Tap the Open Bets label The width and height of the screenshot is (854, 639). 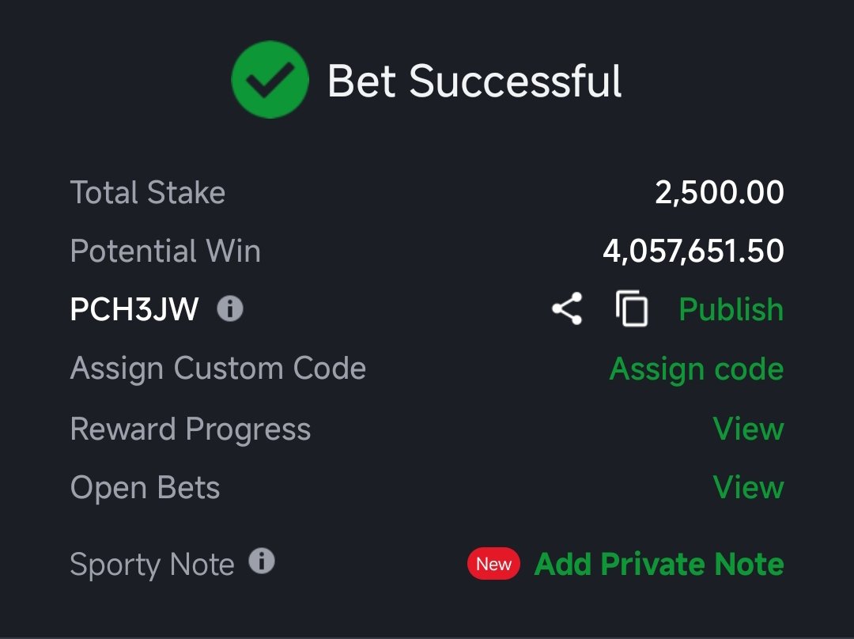pos(145,487)
